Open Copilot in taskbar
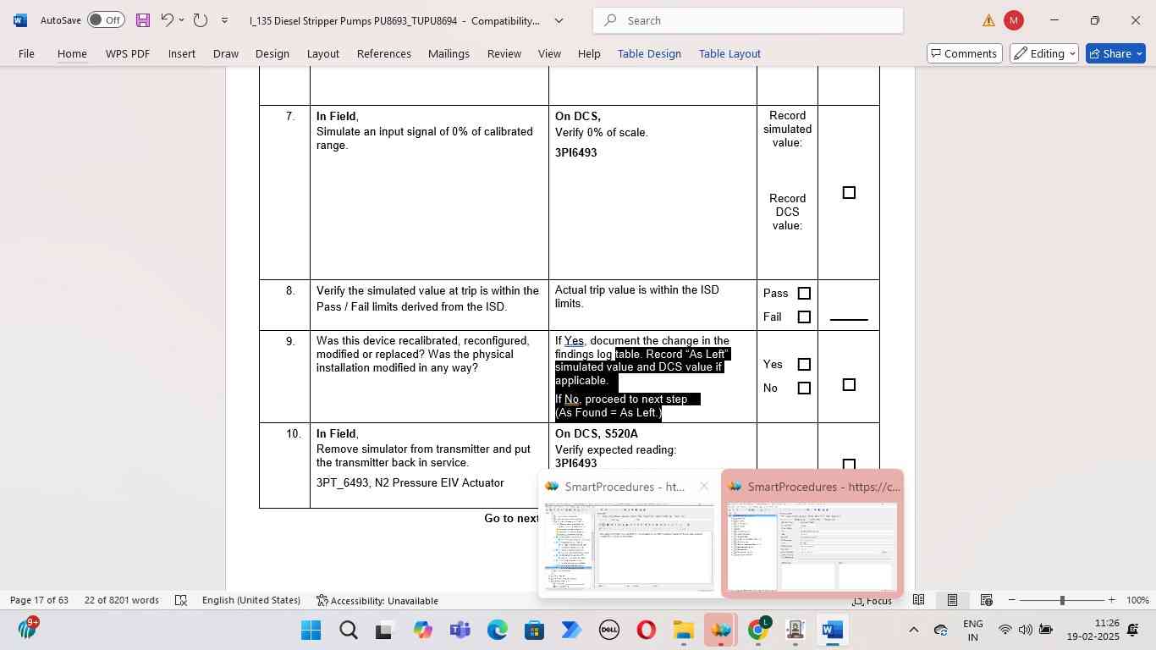 [422, 630]
